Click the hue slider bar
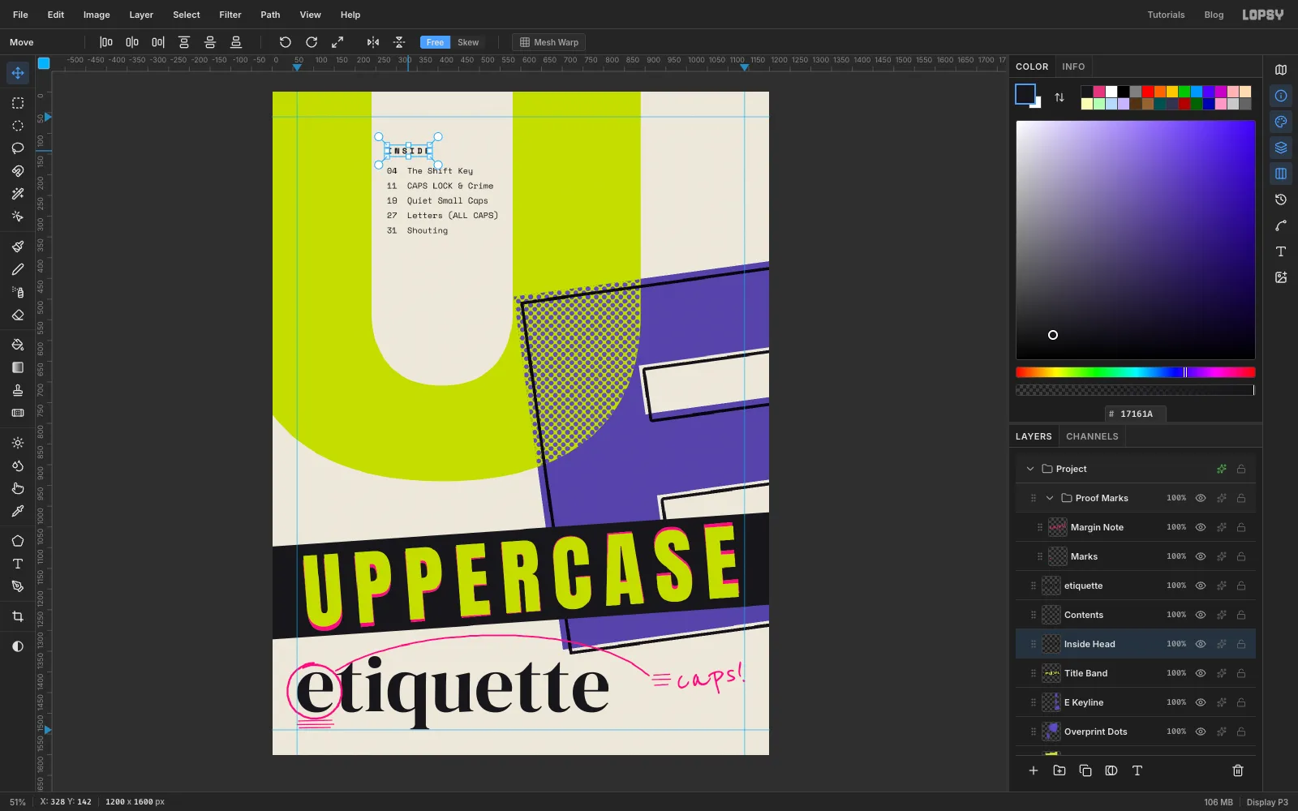This screenshot has height=811, width=1298. click(1136, 372)
